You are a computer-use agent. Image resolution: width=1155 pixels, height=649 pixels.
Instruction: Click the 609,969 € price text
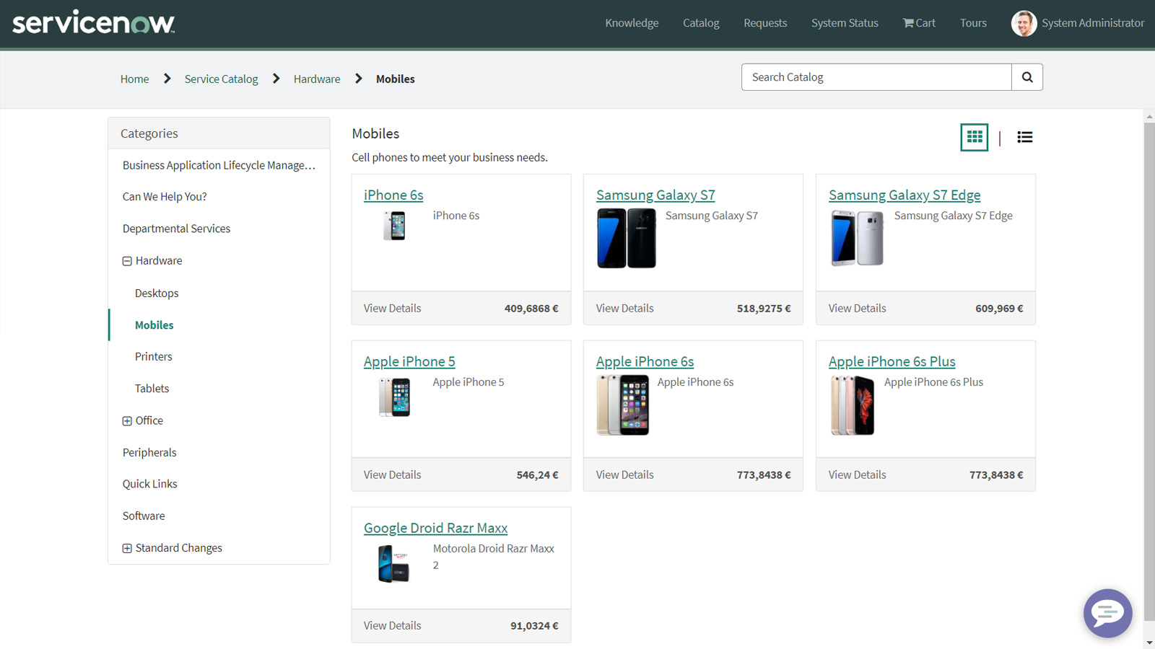999,309
